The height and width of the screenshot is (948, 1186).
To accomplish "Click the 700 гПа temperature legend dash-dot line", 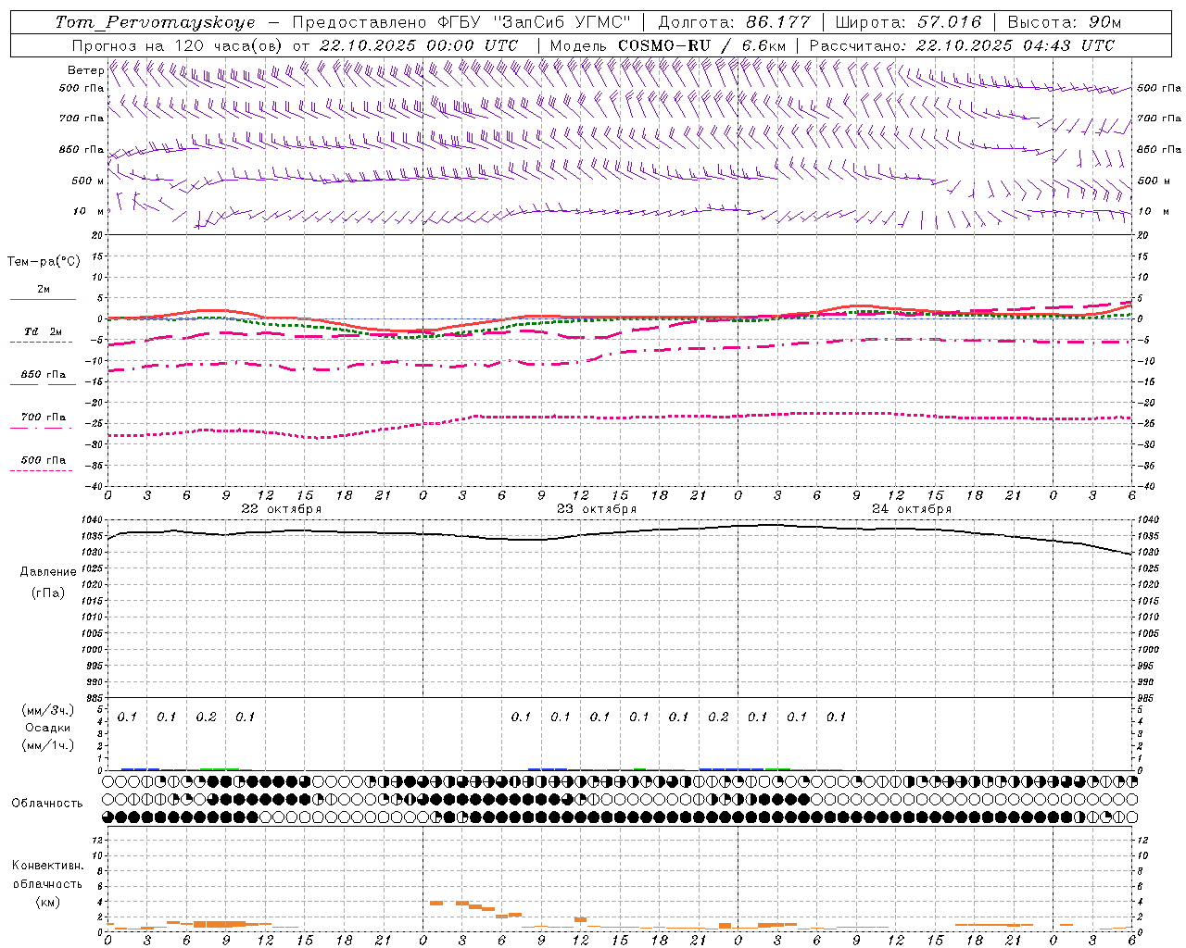I will [41, 428].
